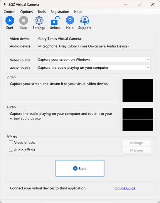Screen dimensions: 160x203
Task: Click the audio waveform preview with green line
Action: click(138, 119)
